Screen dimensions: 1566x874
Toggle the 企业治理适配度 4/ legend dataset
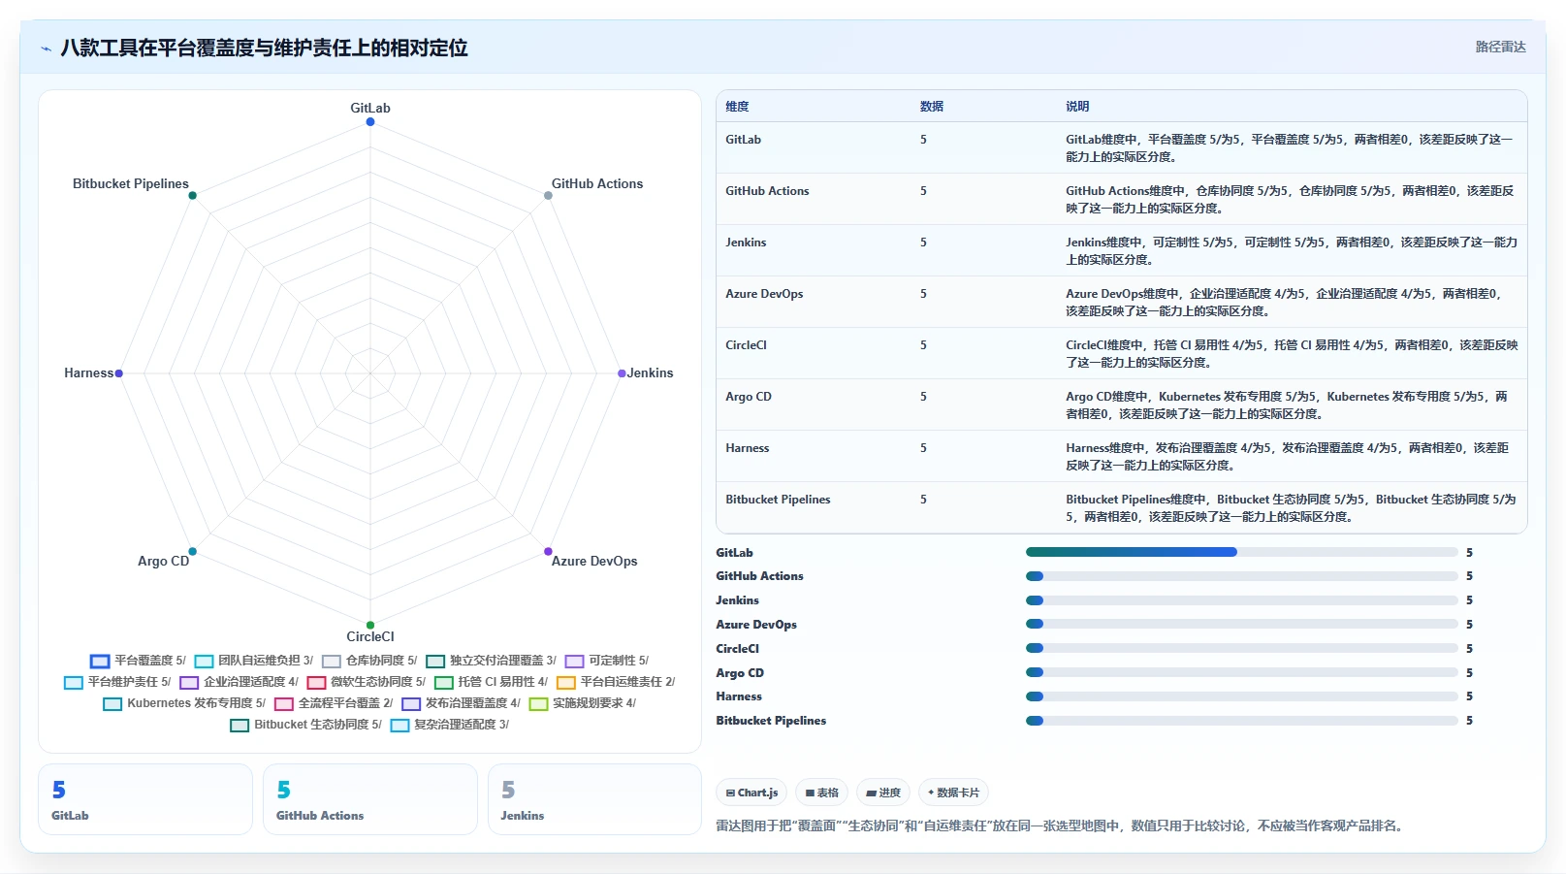click(x=240, y=682)
